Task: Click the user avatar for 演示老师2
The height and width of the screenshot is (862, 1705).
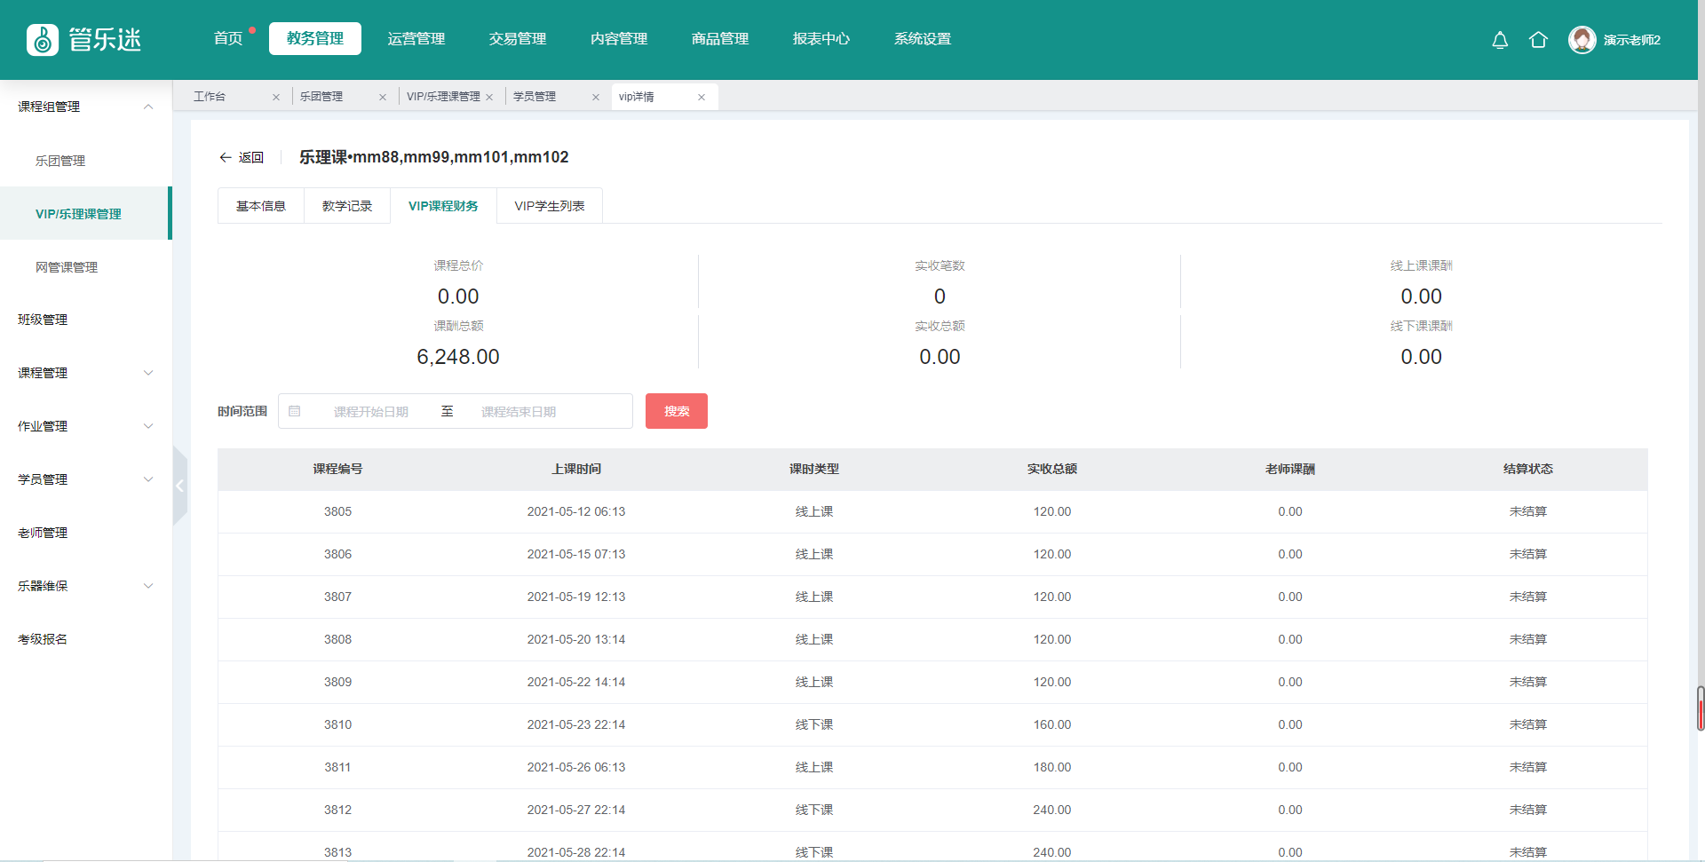Action: coord(1582,40)
